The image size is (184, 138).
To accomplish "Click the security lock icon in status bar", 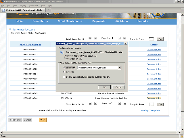I will click(x=182, y=136).
